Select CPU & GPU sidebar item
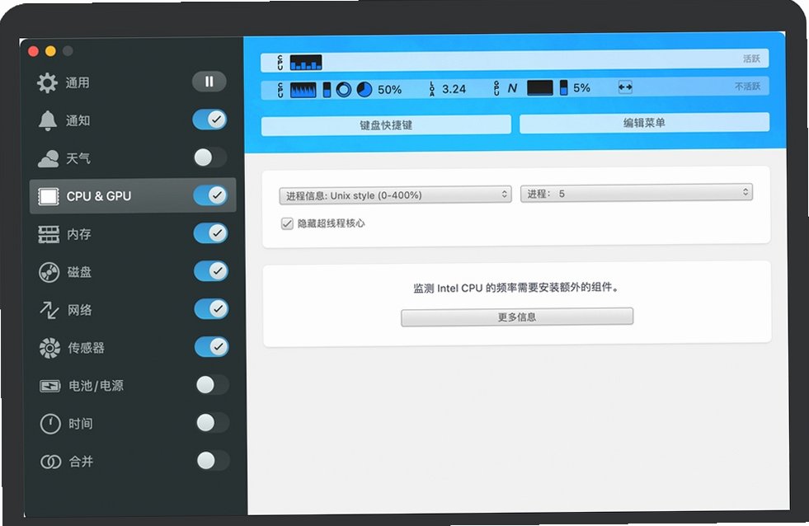 click(x=133, y=196)
